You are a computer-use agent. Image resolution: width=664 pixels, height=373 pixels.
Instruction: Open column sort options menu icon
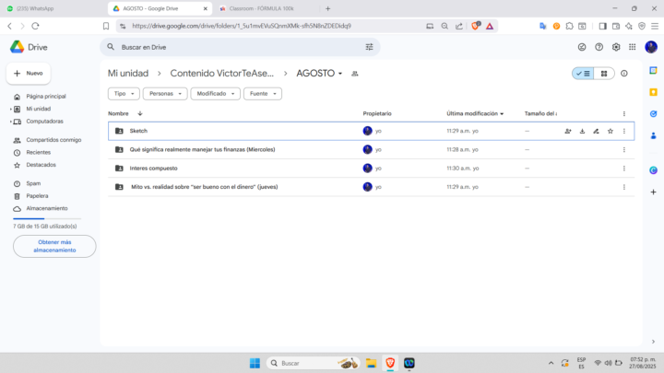[x=624, y=114]
